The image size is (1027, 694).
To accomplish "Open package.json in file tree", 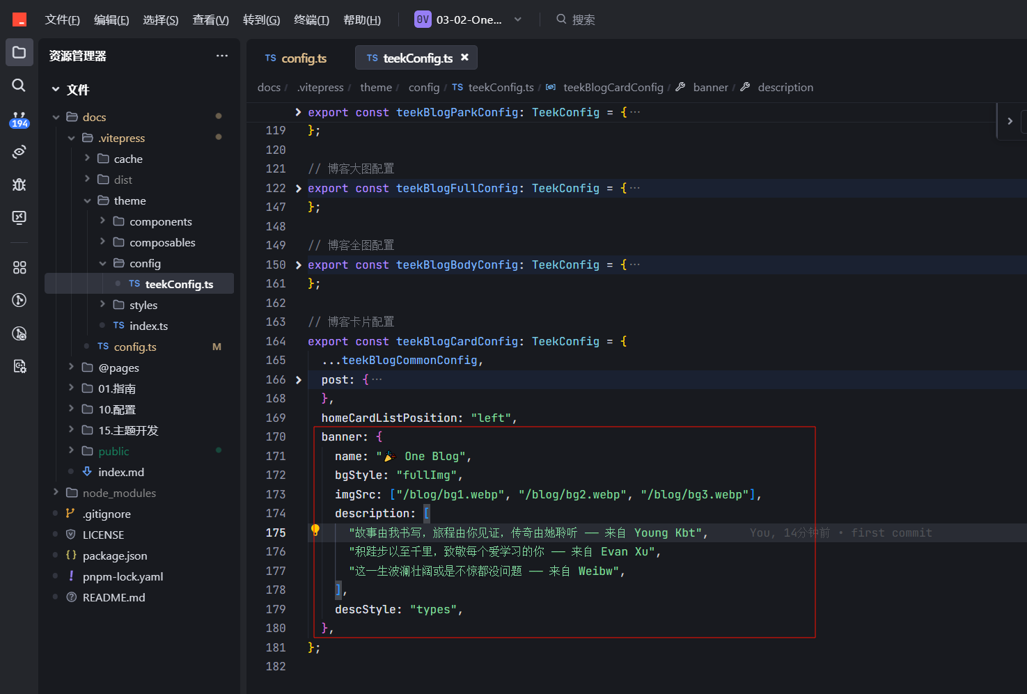I will 115,555.
